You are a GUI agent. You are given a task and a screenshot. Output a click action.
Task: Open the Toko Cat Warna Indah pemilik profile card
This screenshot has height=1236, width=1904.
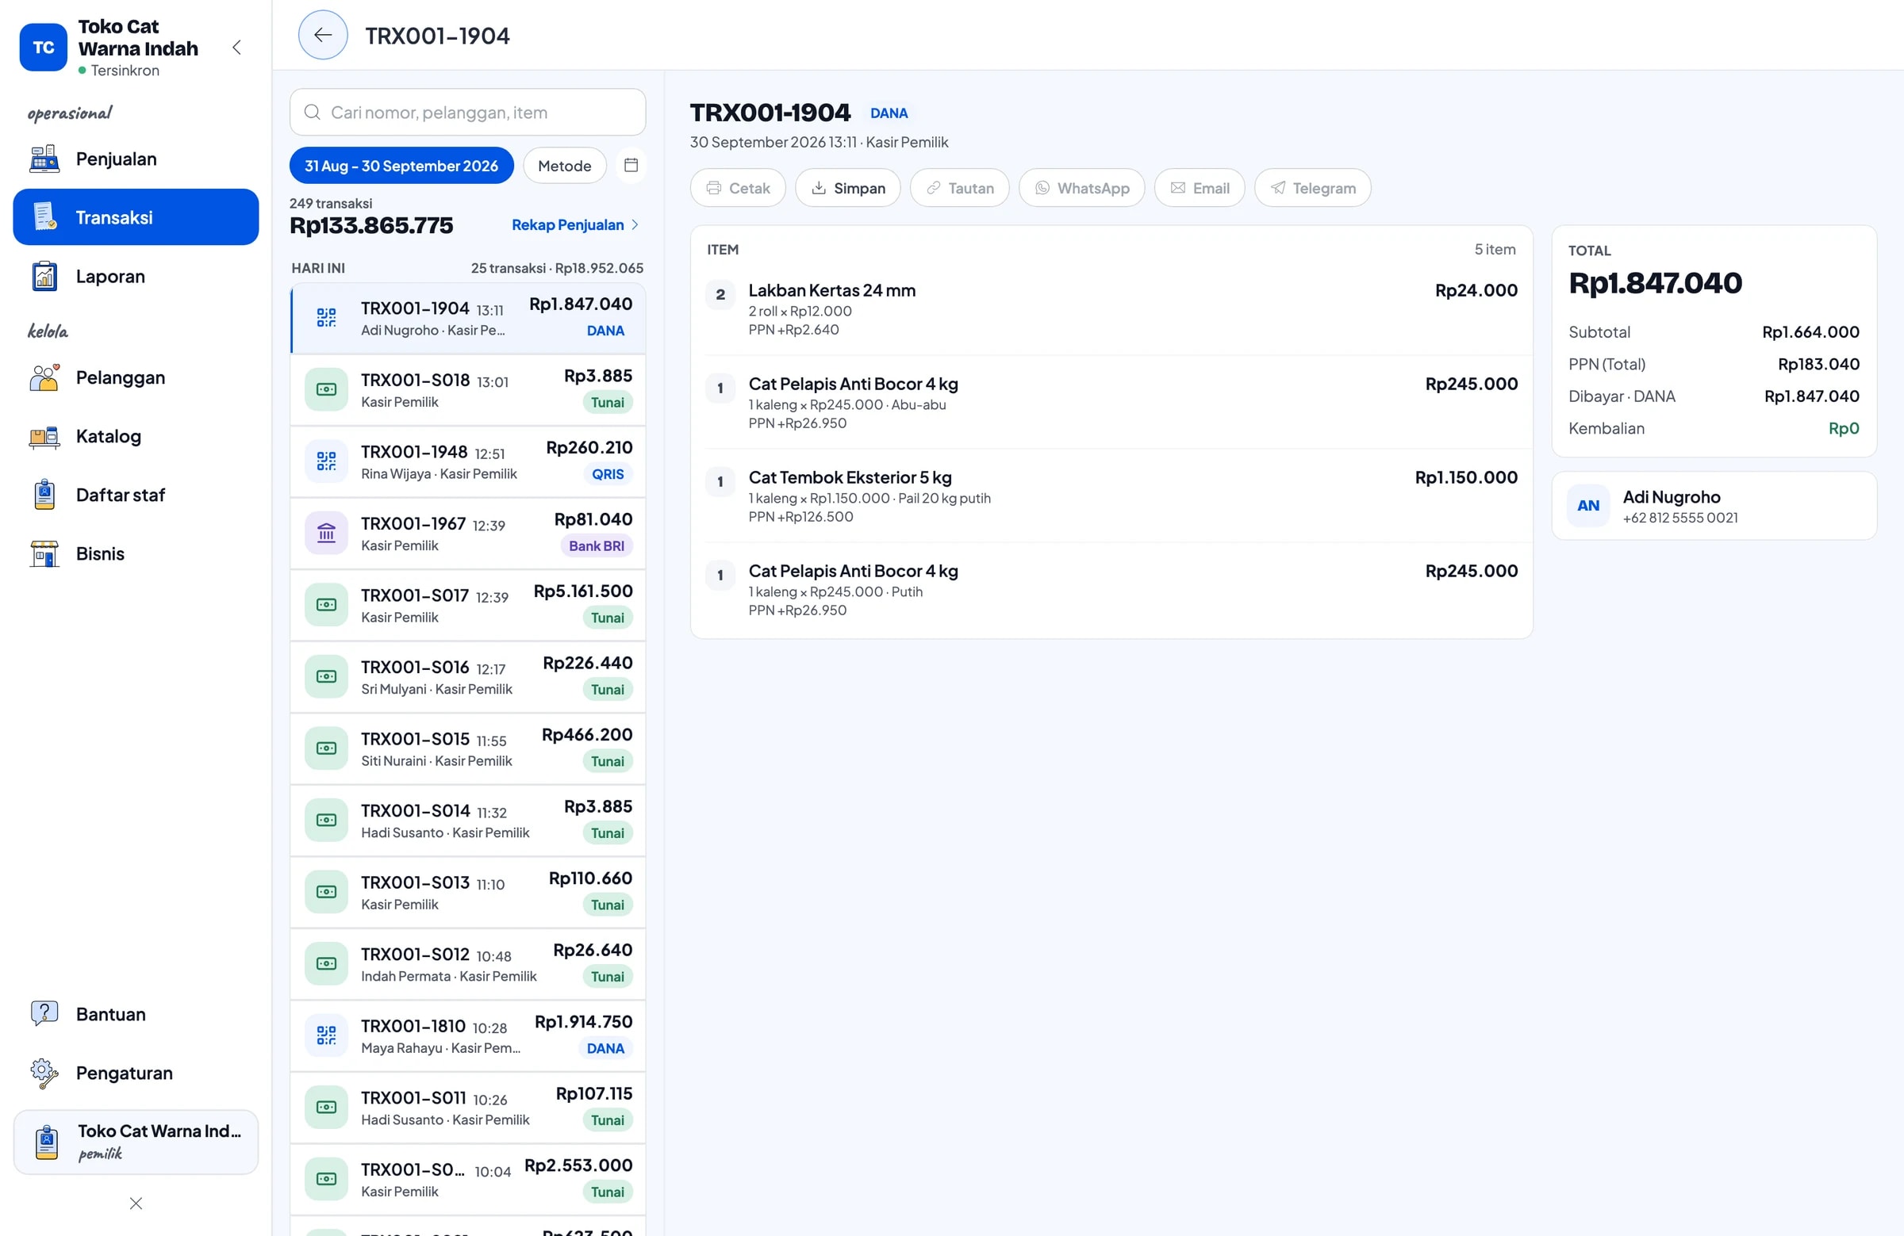pyautogui.click(x=136, y=1142)
